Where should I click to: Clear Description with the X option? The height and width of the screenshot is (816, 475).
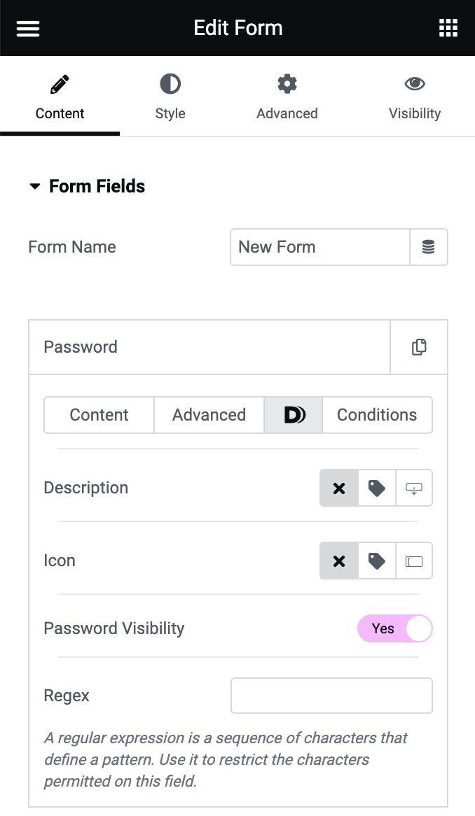[339, 488]
